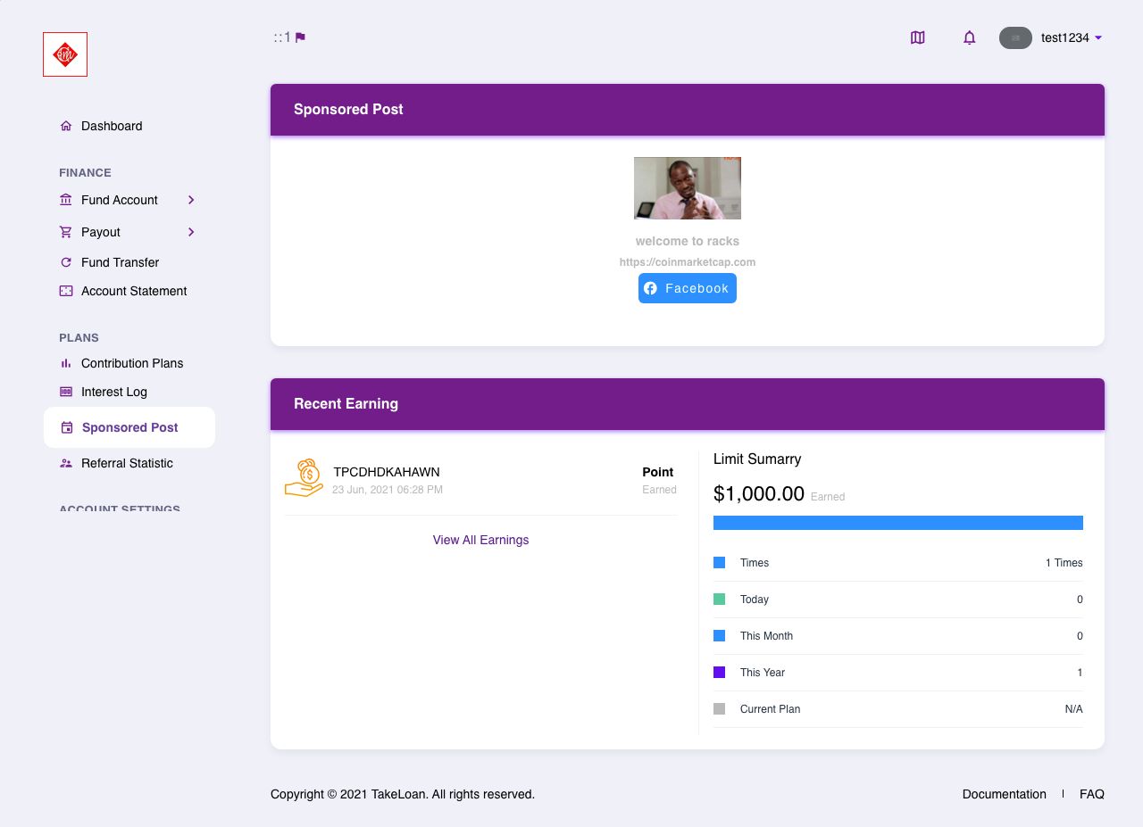Click the Facebook share button
The height and width of the screenshot is (827, 1143).
coord(687,288)
